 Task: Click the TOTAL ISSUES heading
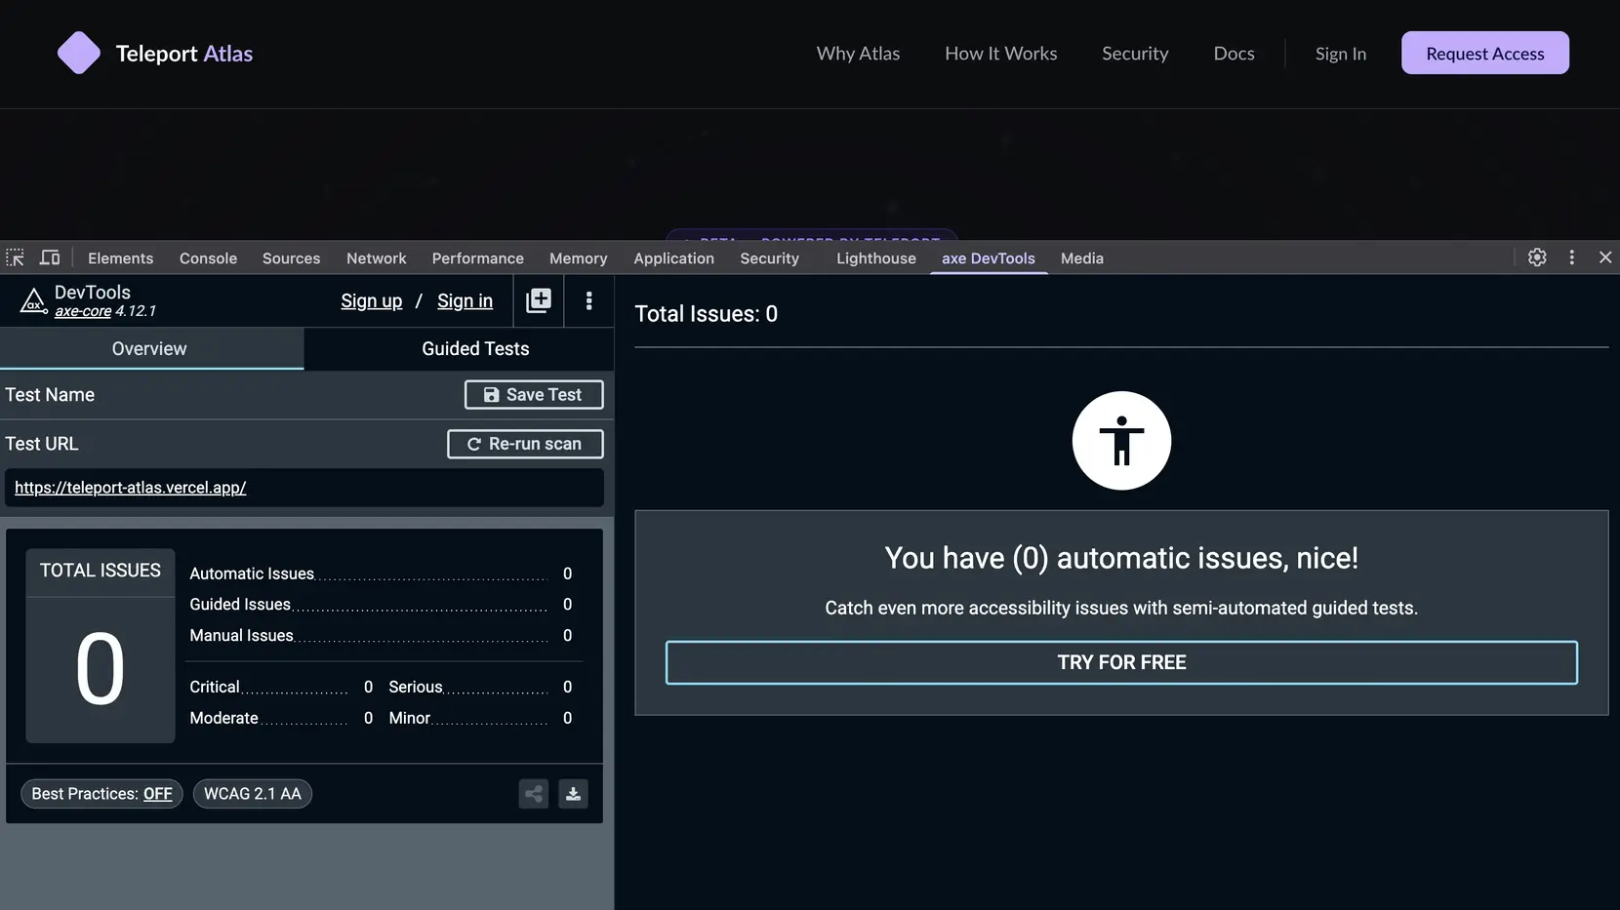pyautogui.click(x=101, y=571)
